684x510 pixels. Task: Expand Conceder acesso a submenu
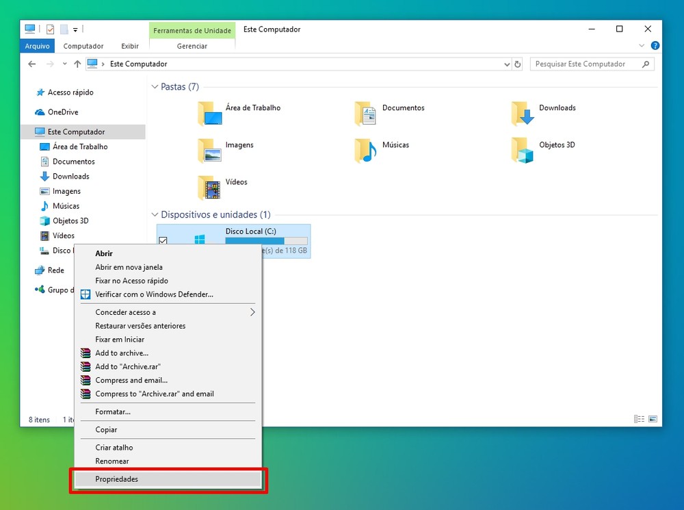click(x=168, y=311)
